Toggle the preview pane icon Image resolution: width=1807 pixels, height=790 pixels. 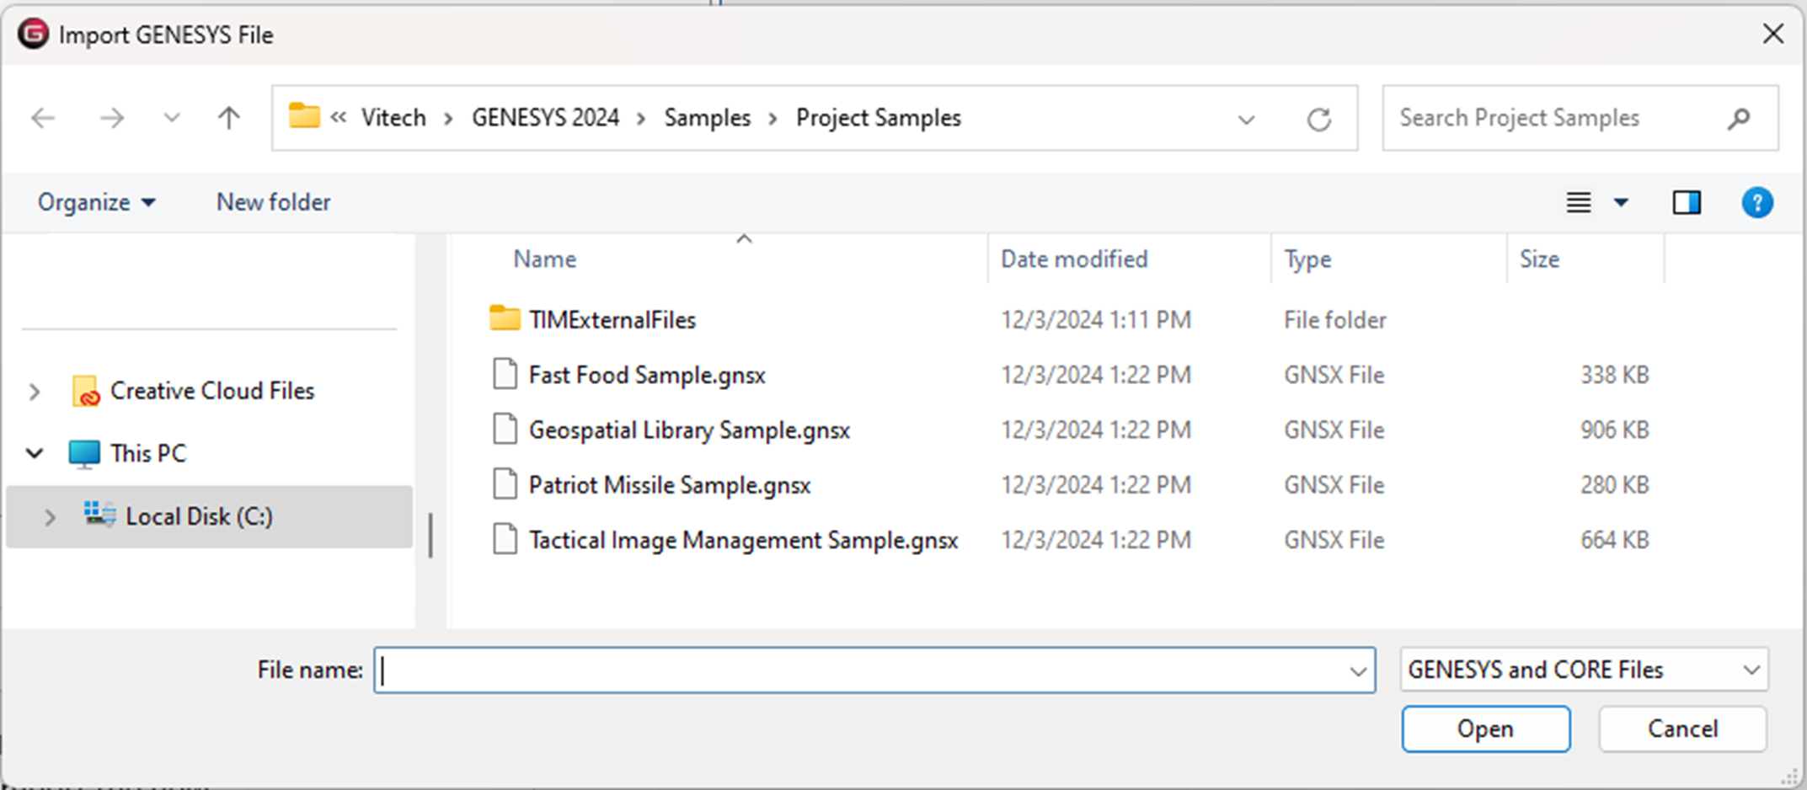click(1687, 202)
